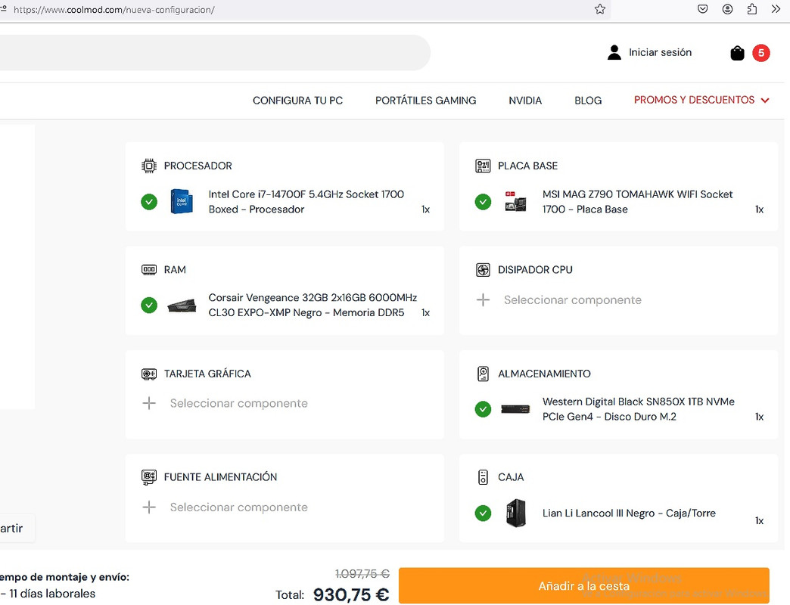Click the MSI motherboard thumbnail
790x605 pixels.
(x=515, y=201)
